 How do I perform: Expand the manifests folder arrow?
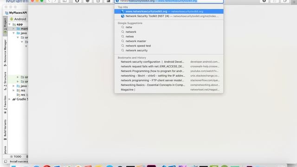click(13, 29)
